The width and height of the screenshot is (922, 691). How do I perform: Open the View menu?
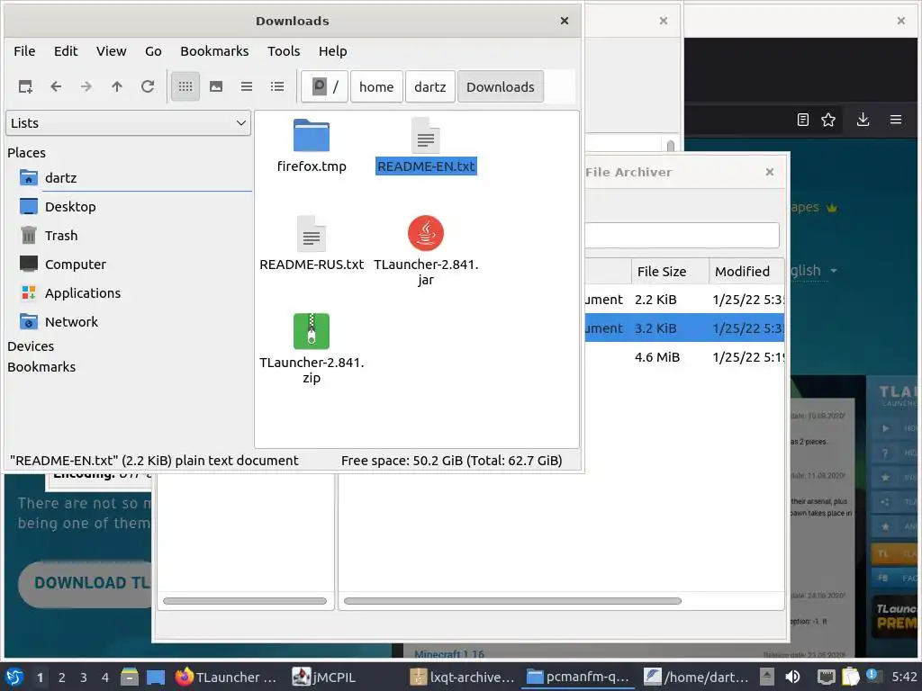point(111,51)
